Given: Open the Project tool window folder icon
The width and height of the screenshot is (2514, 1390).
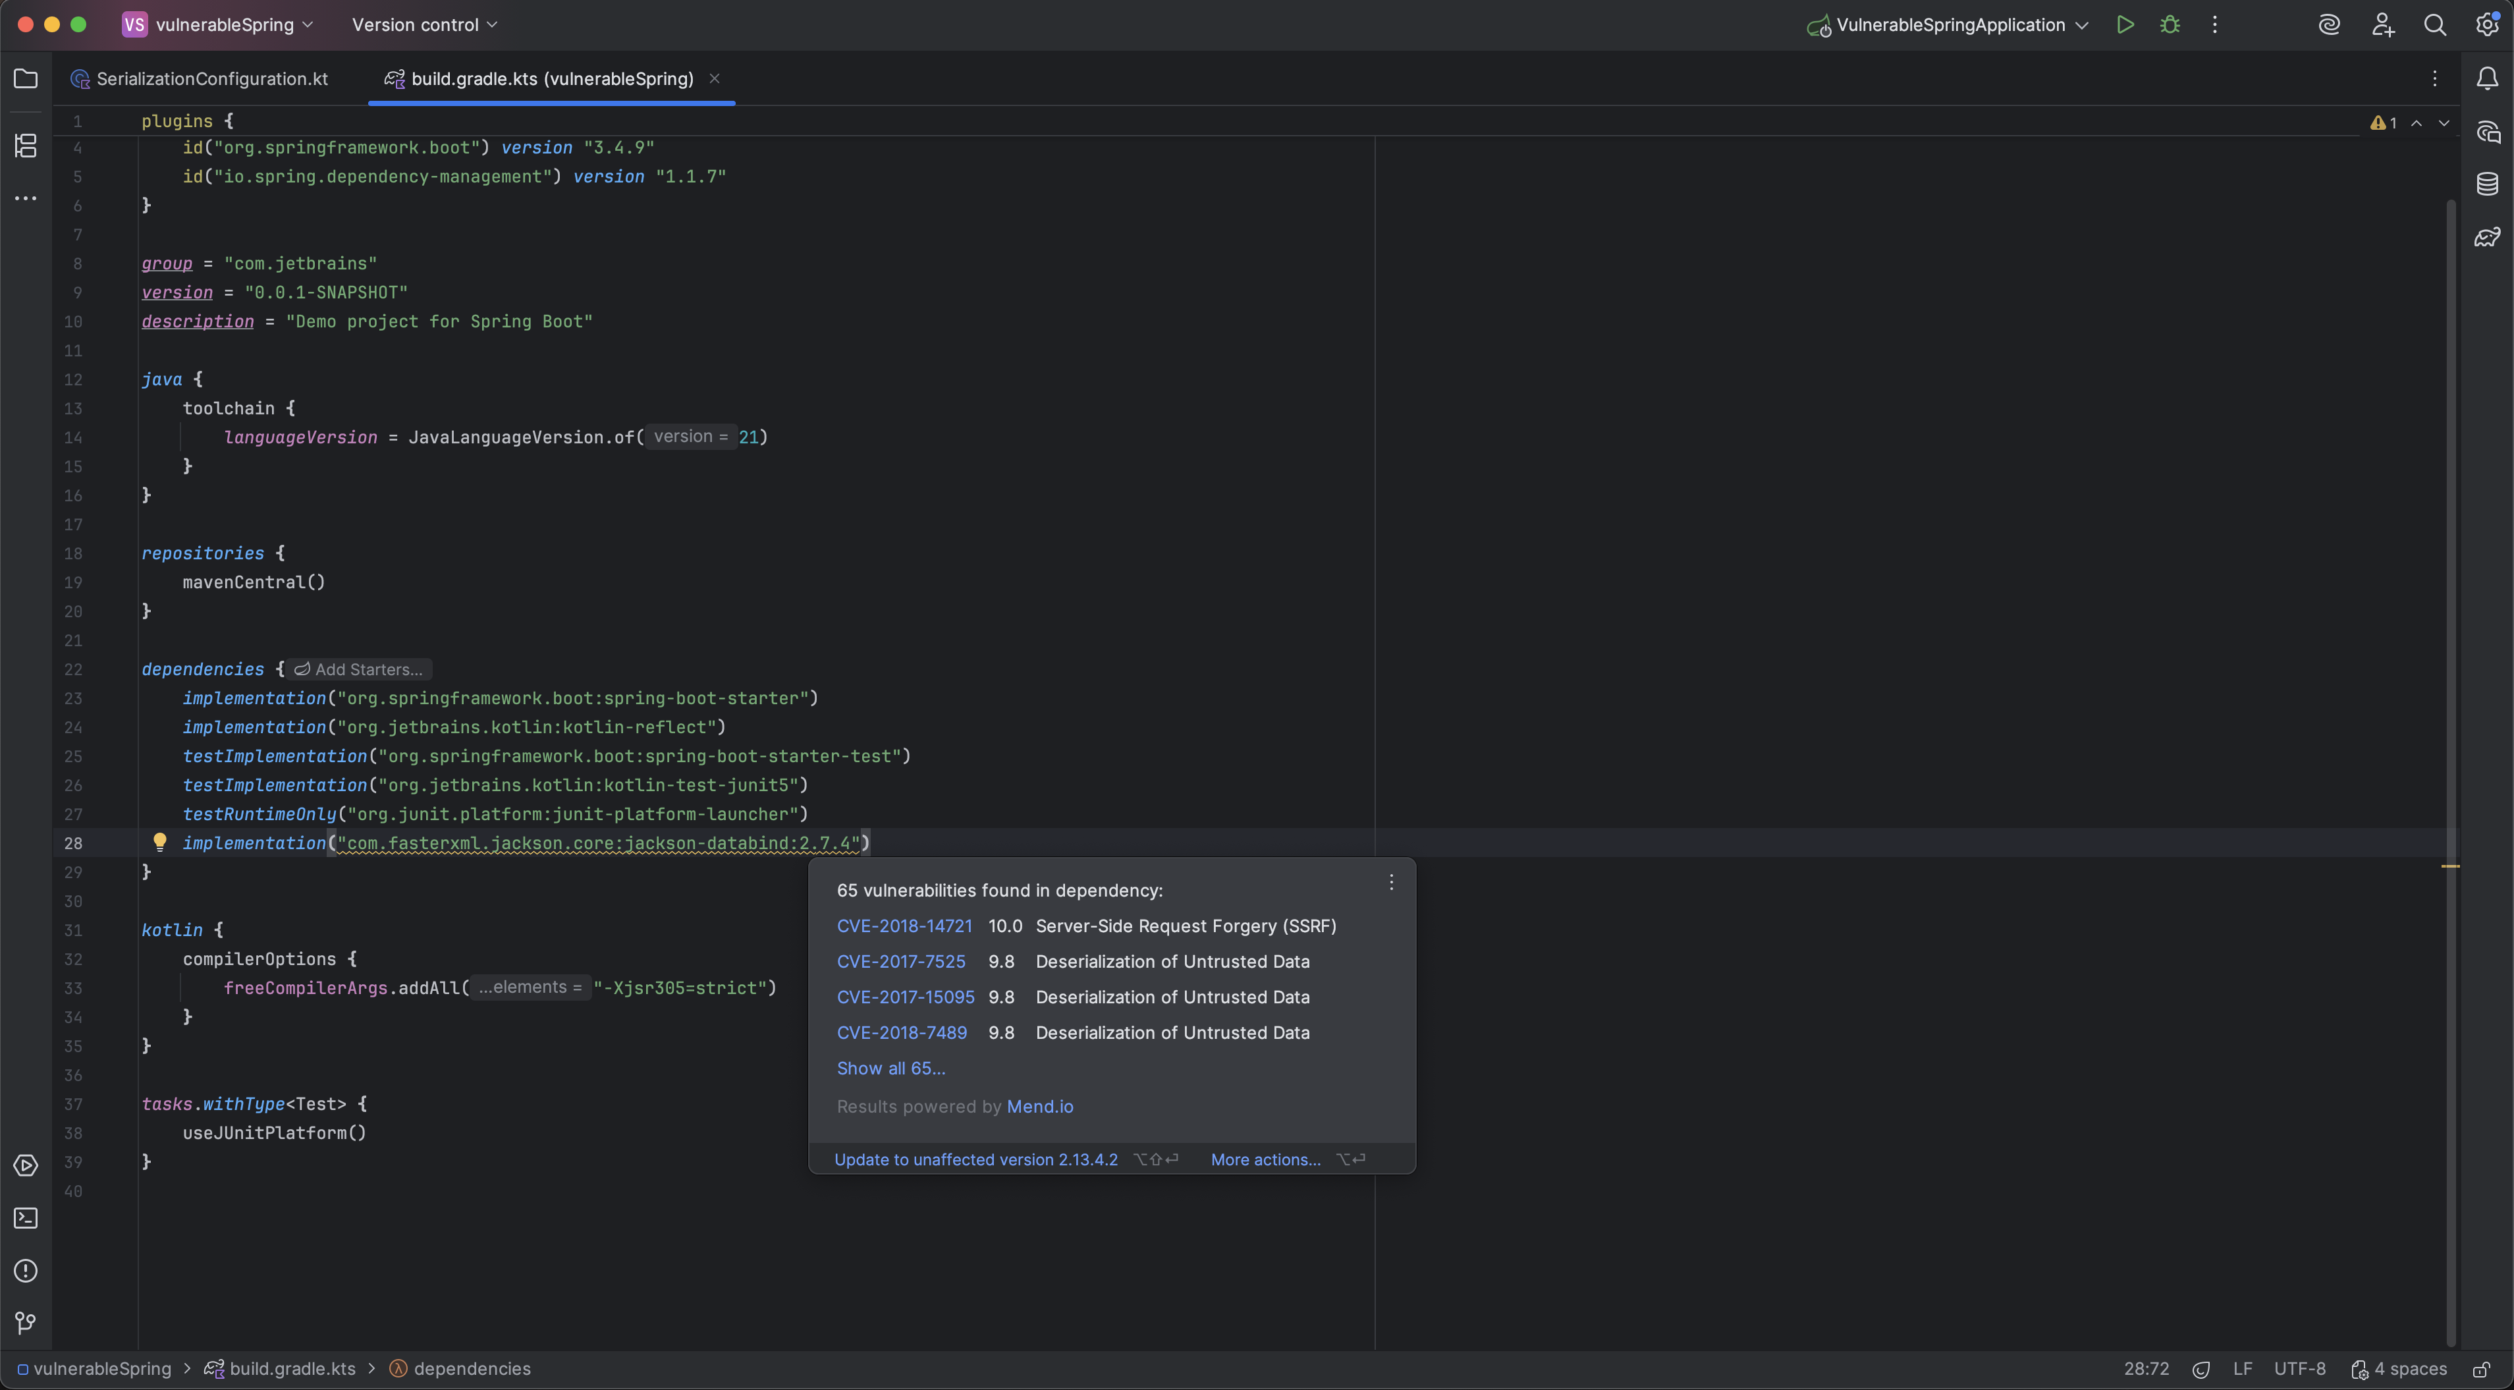Looking at the screenshot, I should click(26, 78).
